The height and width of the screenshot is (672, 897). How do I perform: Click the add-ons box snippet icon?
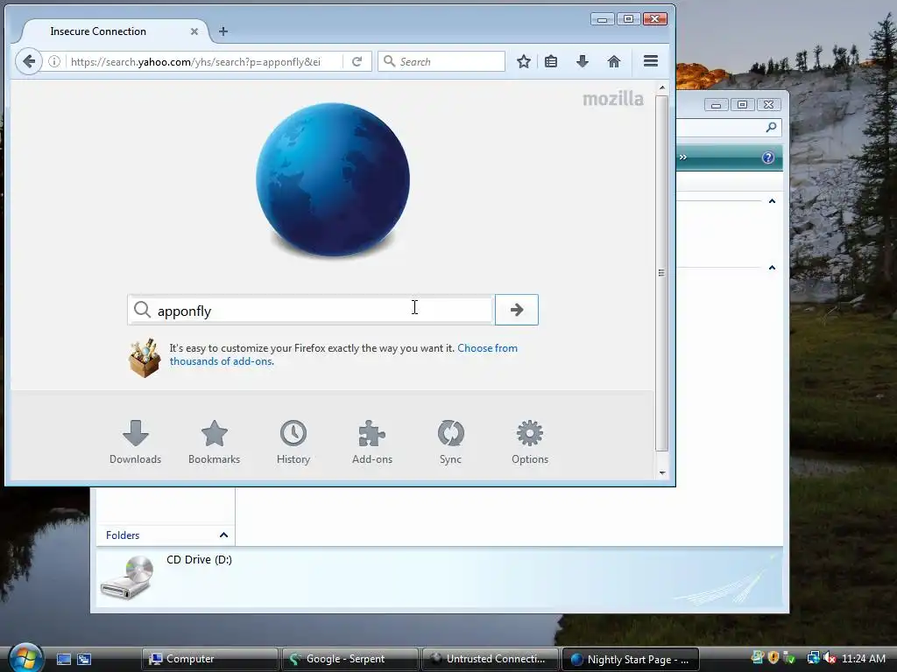pos(145,358)
